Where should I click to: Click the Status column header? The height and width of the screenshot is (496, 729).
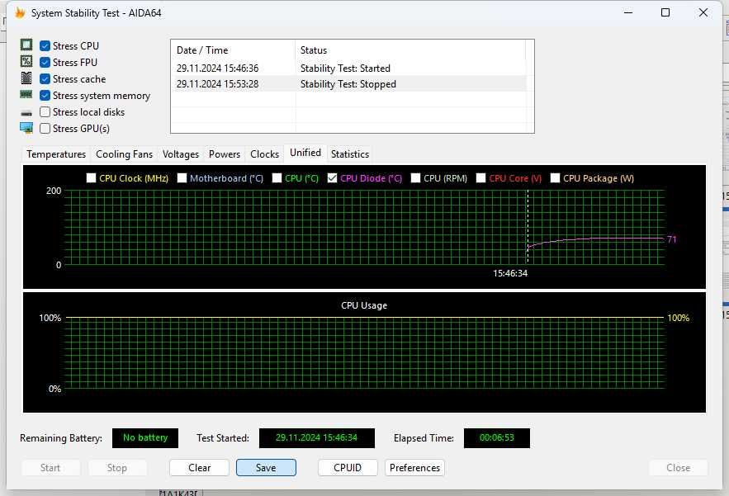(x=410, y=50)
